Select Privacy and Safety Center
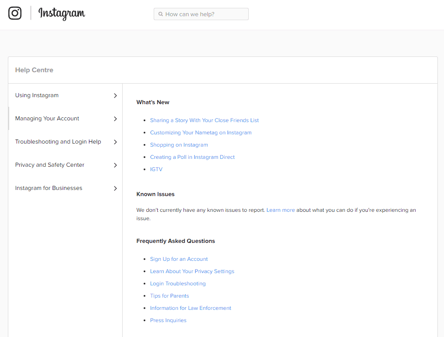The width and height of the screenshot is (444, 337). pyautogui.click(x=49, y=165)
